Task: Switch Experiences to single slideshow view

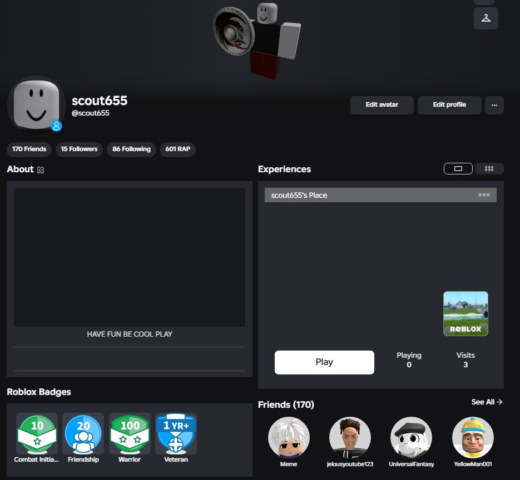Action: pyautogui.click(x=458, y=169)
